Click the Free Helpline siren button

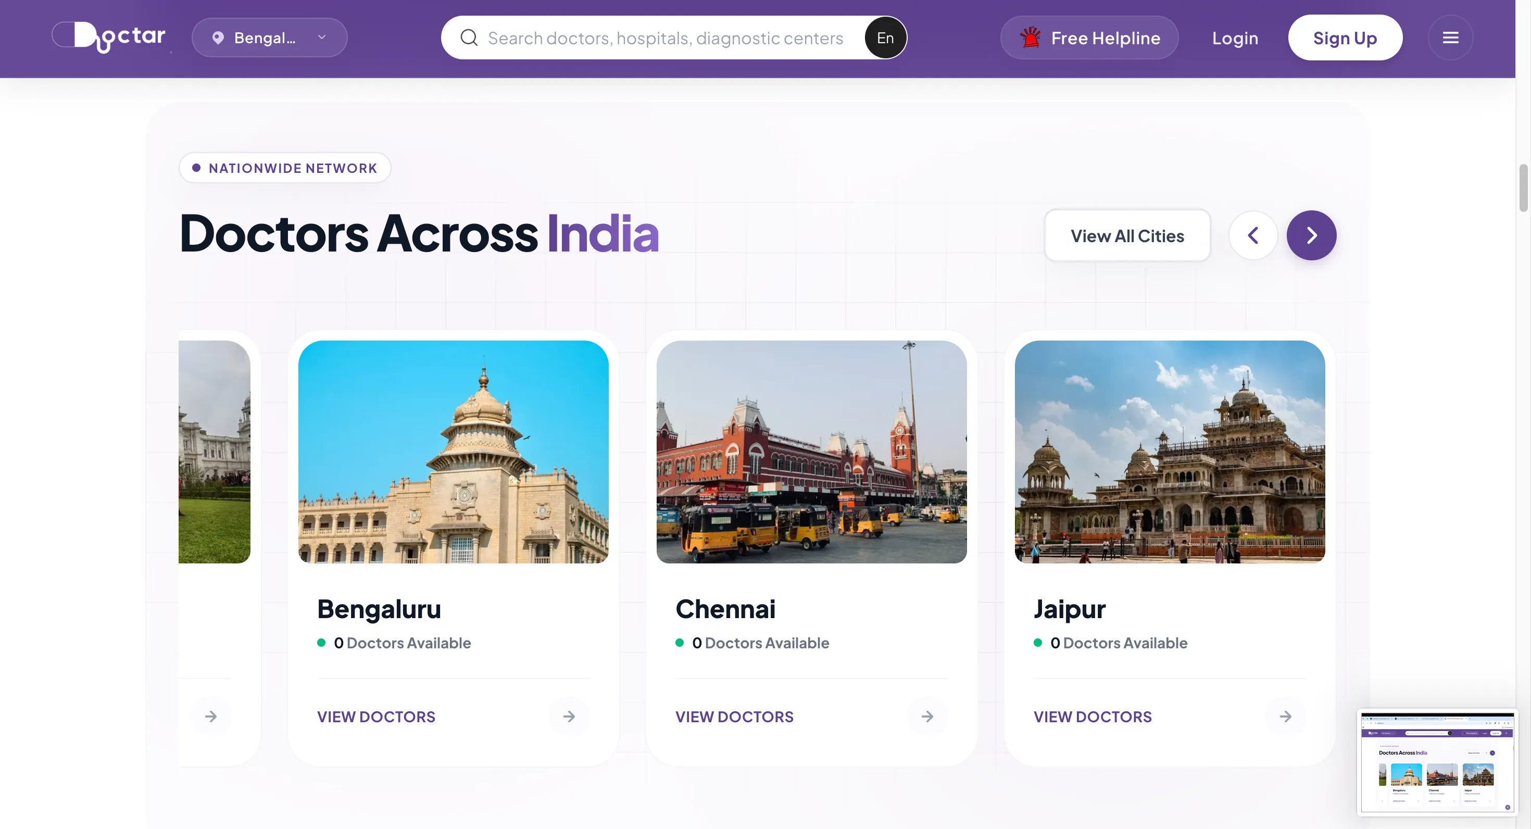tap(1089, 37)
